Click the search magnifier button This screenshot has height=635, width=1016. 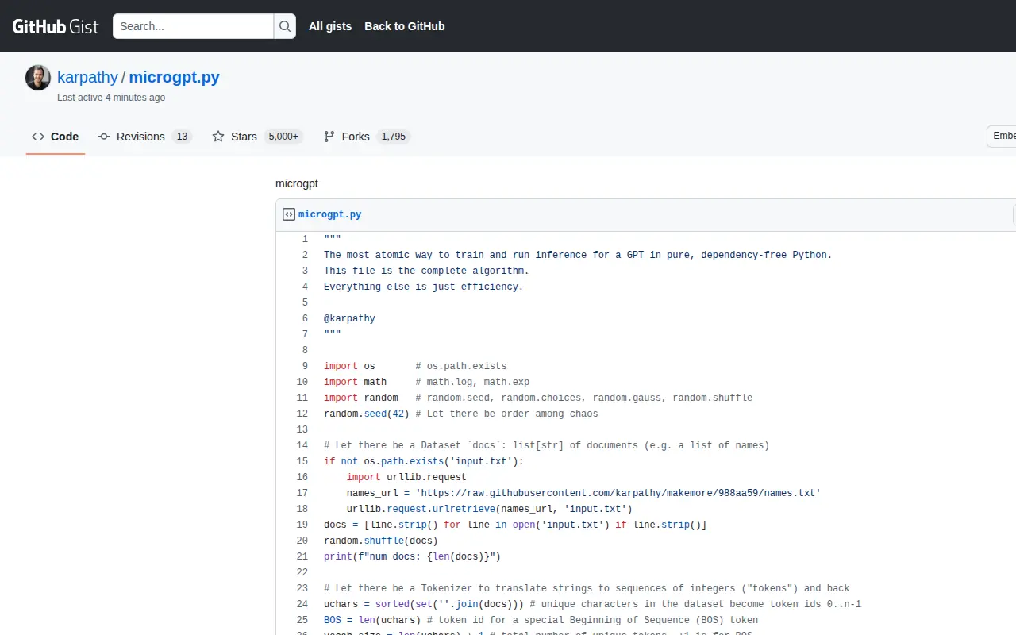coord(284,26)
